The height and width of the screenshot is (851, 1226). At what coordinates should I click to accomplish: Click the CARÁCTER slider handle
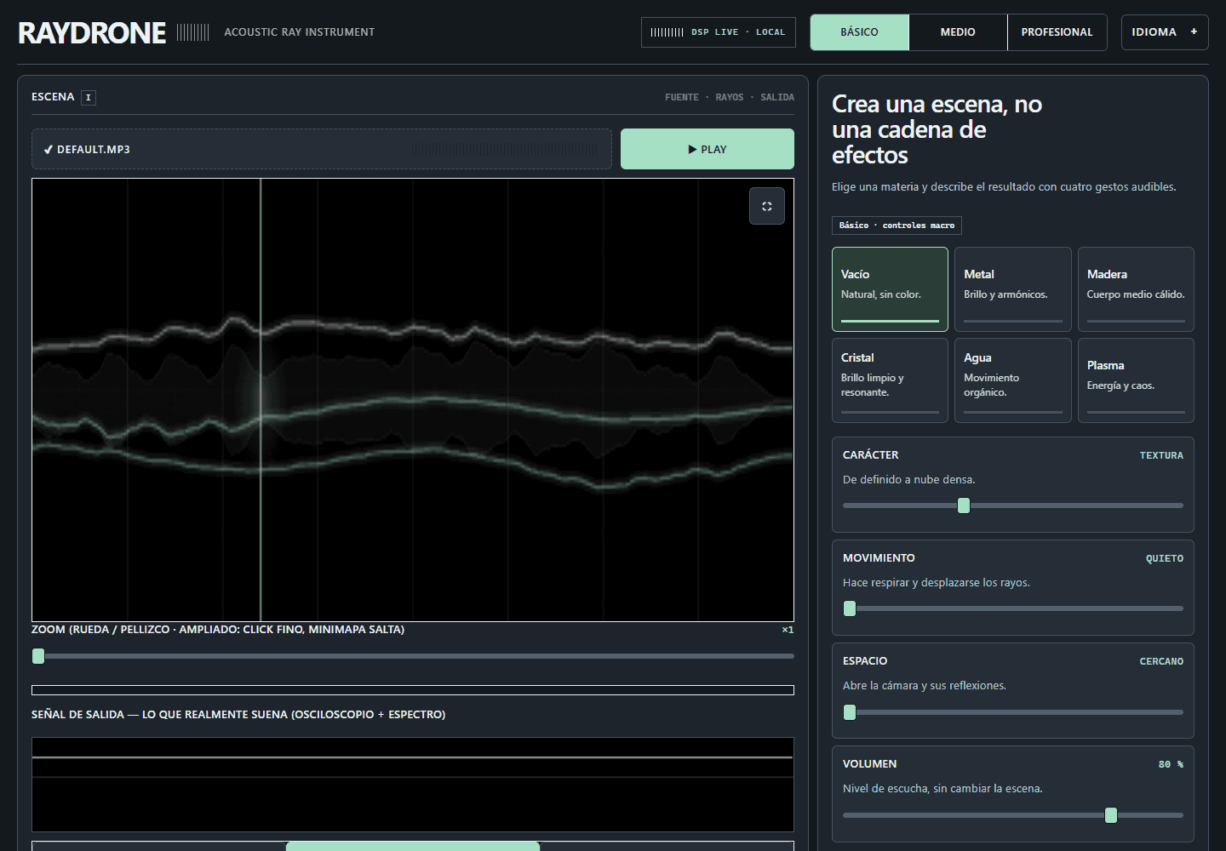point(964,505)
